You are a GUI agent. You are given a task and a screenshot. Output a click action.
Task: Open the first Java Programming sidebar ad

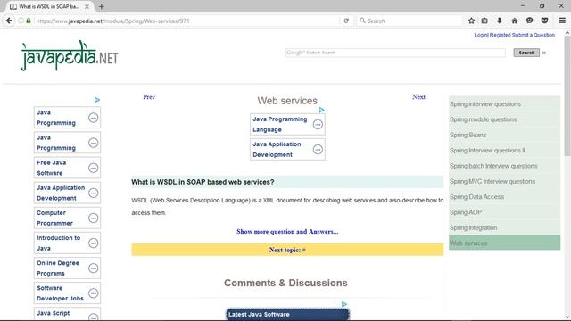click(67, 118)
